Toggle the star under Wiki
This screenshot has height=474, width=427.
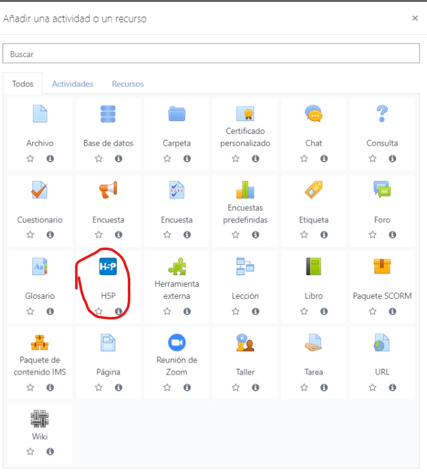pos(30,452)
